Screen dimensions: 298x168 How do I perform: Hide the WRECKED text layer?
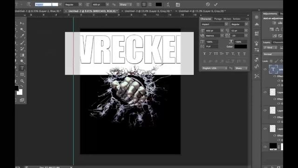click(x=265, y=70)
